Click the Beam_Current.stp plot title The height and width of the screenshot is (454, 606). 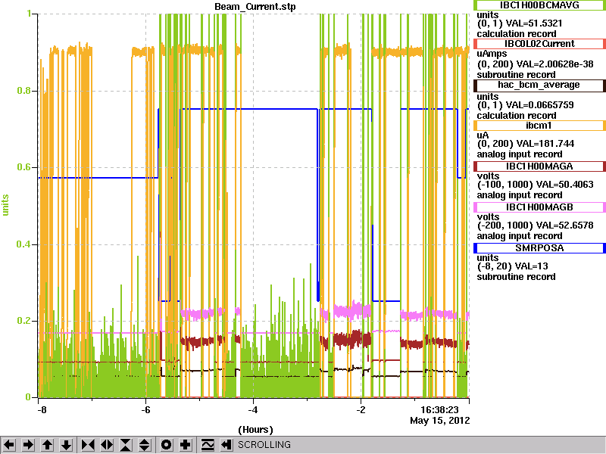[x=255, y=7]
